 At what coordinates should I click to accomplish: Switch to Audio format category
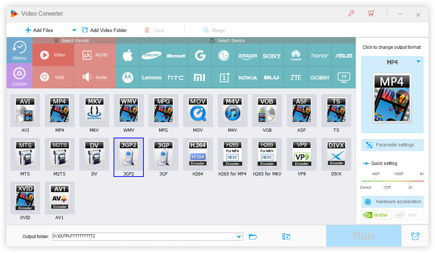95,78
